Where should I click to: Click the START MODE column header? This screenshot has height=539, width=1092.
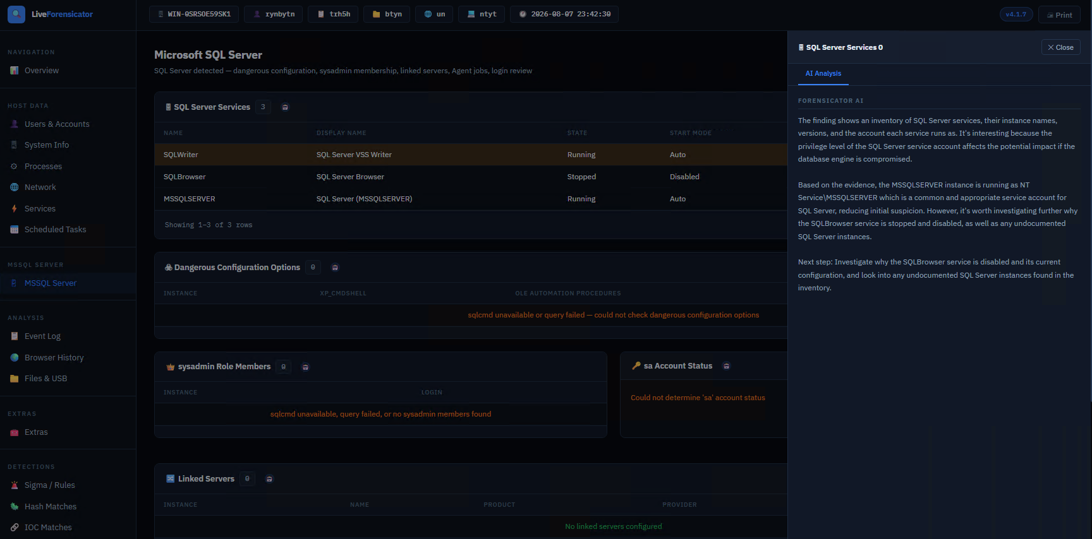point(691,133)
